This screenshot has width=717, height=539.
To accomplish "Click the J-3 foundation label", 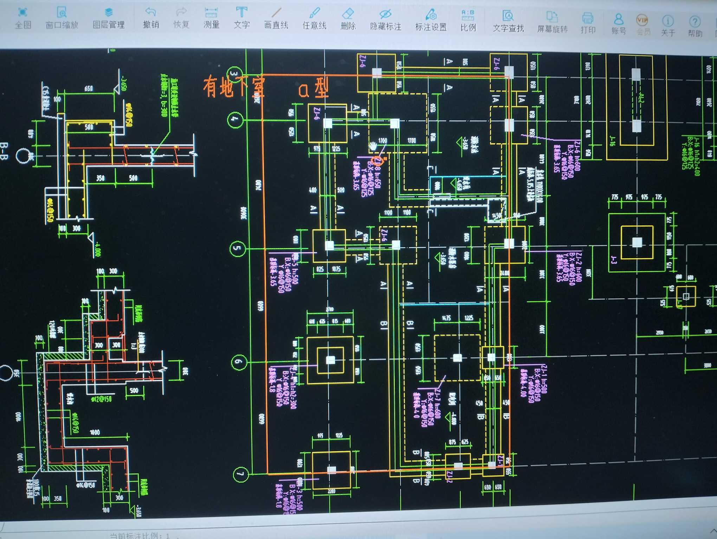I will point(614,260).
